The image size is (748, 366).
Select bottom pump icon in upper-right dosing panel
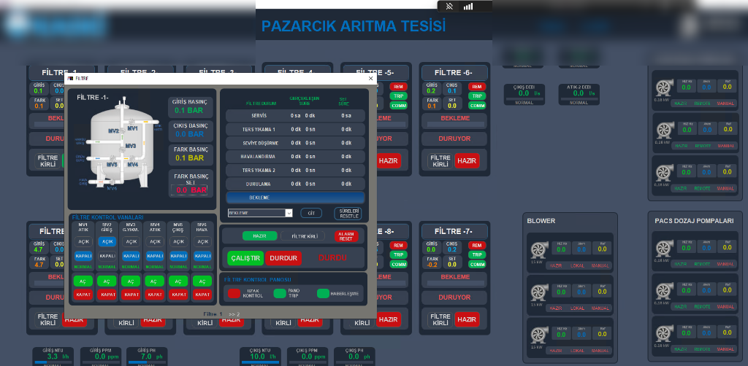[x=663, y=172]
